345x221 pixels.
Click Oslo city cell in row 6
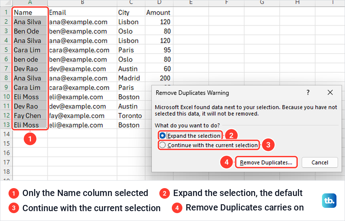tap(131, 59)
